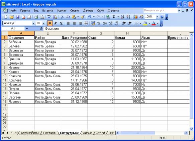The image size is (195, 141).
Task: Center align text
Action: coord(74,23)
